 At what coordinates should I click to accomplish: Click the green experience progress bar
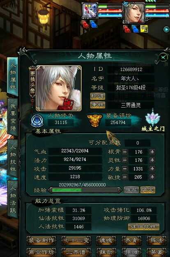[85, 190]
